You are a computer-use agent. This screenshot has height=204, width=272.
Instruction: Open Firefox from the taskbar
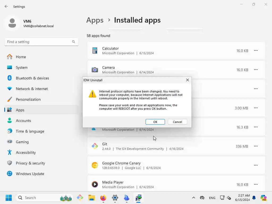tap(103, 198)
